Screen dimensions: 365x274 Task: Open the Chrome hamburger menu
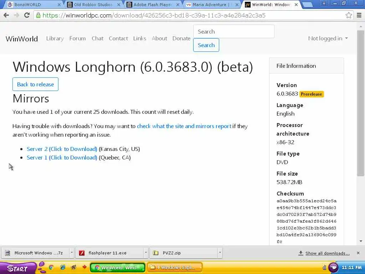coord(359,15)
